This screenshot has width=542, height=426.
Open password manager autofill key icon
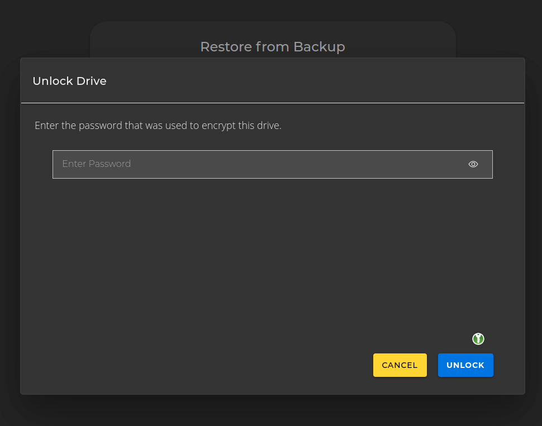[478, 339]
